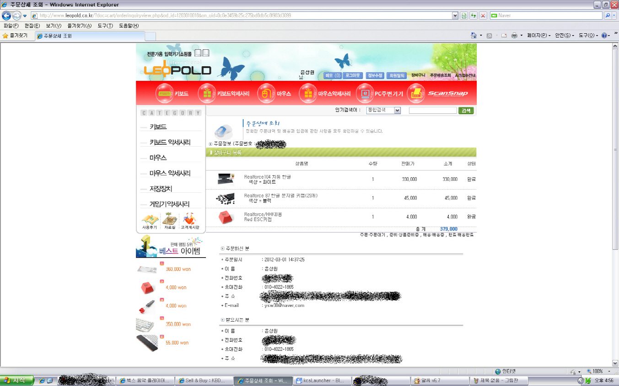Click the 사용후기 icon in the sidebar
This screenshot has height=386, width=619.
coord(150,221)
